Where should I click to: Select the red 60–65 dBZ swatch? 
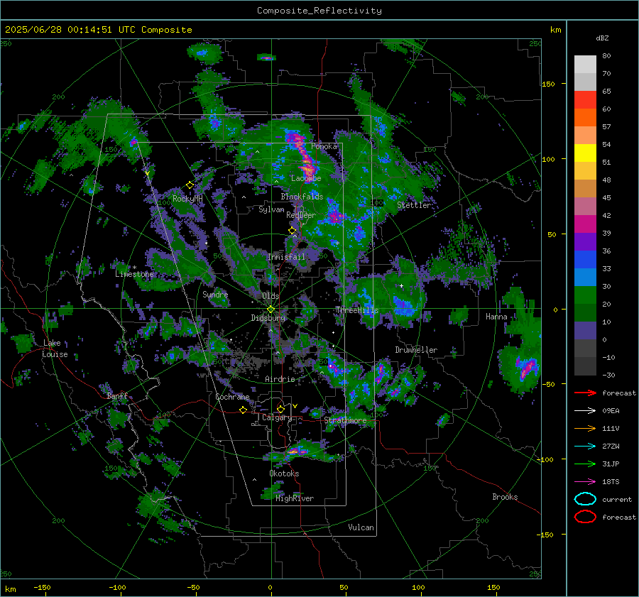585,100
